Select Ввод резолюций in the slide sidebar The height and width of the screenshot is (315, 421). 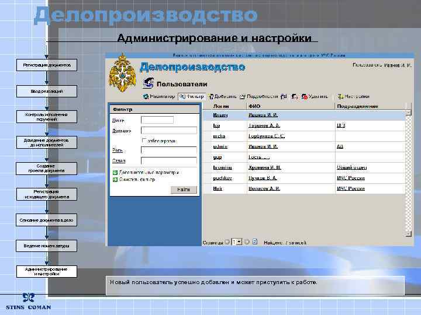[47, 92]
